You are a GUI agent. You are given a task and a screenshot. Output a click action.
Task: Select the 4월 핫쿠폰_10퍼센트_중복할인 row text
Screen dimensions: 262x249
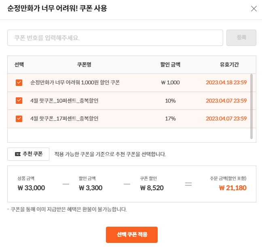(x=64, y=101)
